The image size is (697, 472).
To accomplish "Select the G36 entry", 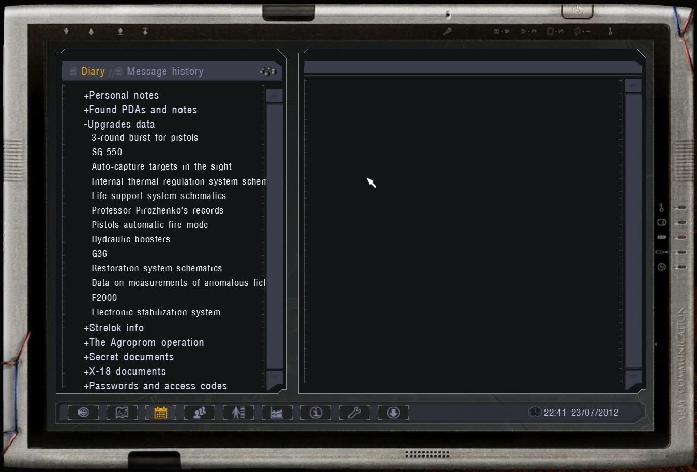I will point(99,254).
